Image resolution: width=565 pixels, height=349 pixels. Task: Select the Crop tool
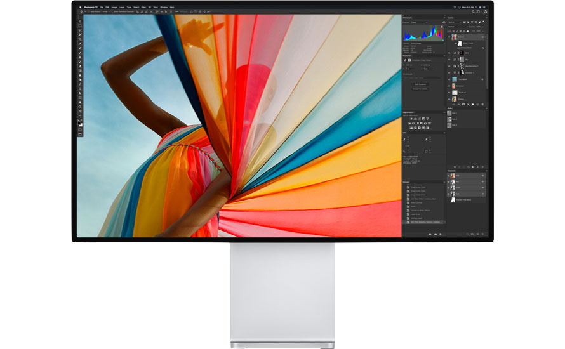point(81,39)
